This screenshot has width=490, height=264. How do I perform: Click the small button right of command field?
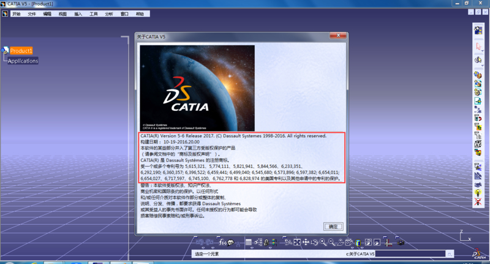[x=450, y=254]
